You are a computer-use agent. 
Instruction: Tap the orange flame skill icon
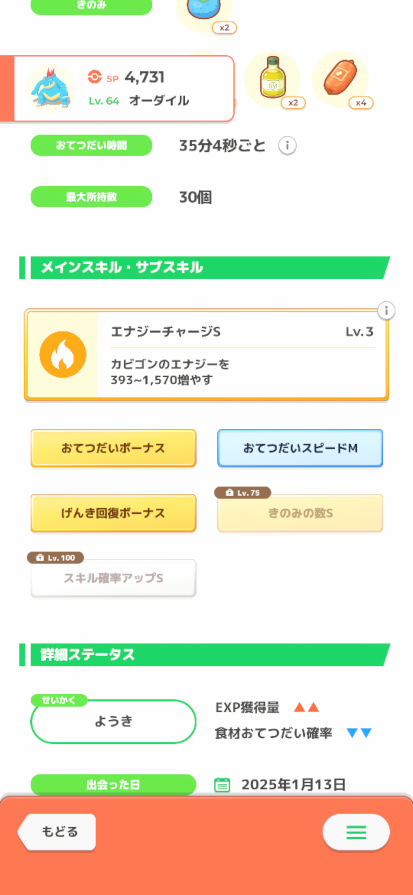coord(63,355)
